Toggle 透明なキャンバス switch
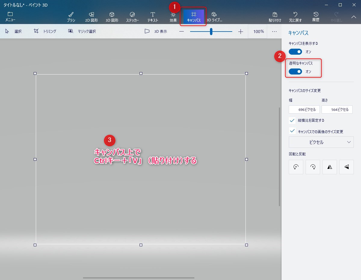361x280 pixels. 295,72
